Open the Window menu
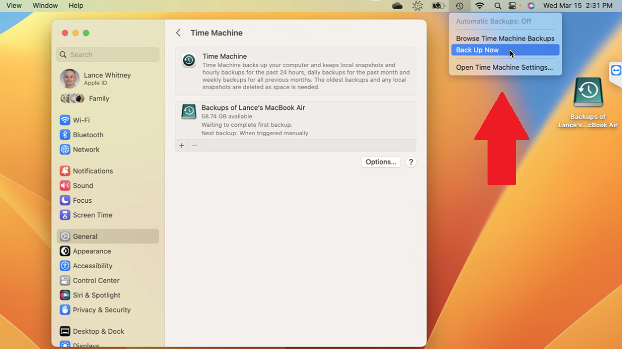 (45, 6)
